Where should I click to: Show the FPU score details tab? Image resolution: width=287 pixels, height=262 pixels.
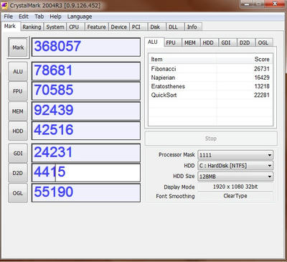point(171,43)
